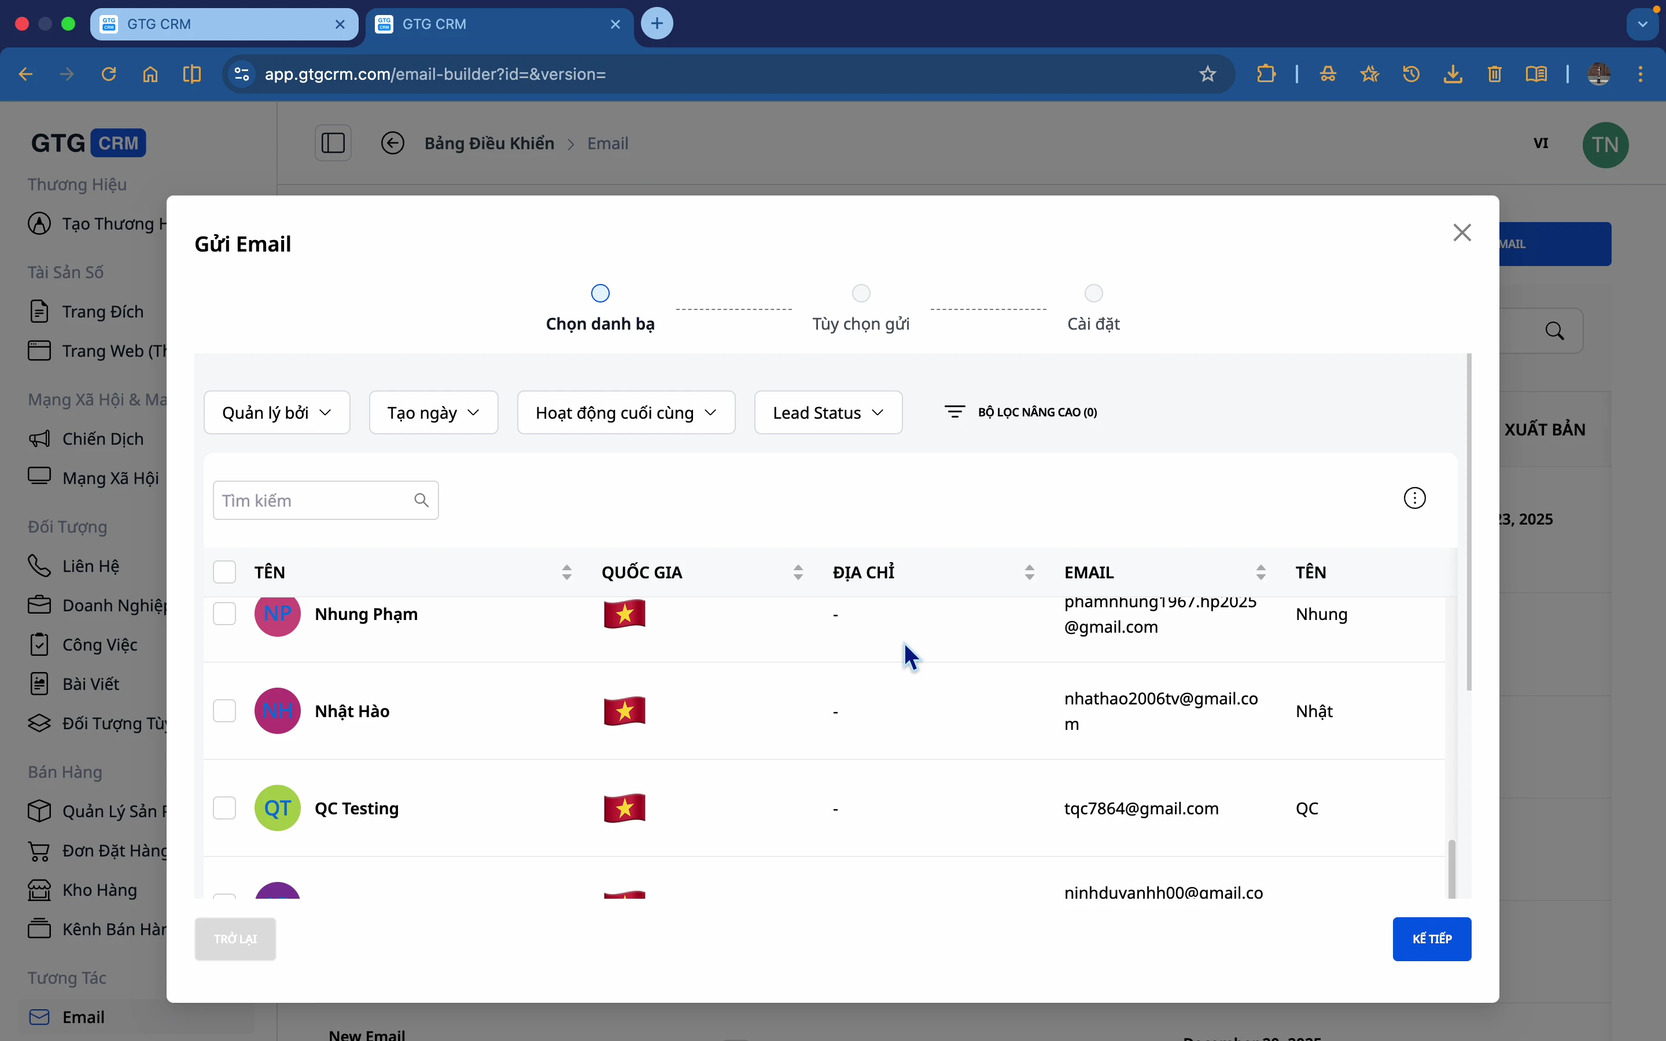This screenshot has width=1666, height=1041.
Task: Click the Nhung Phạm contact name
Action: (366, 614)
